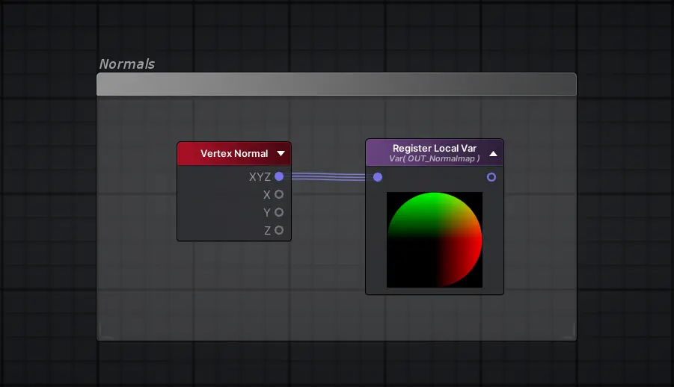This screenshot has width=674, height=387.
Task: Click the X output port on Vertex Normal
Action: 279,194
